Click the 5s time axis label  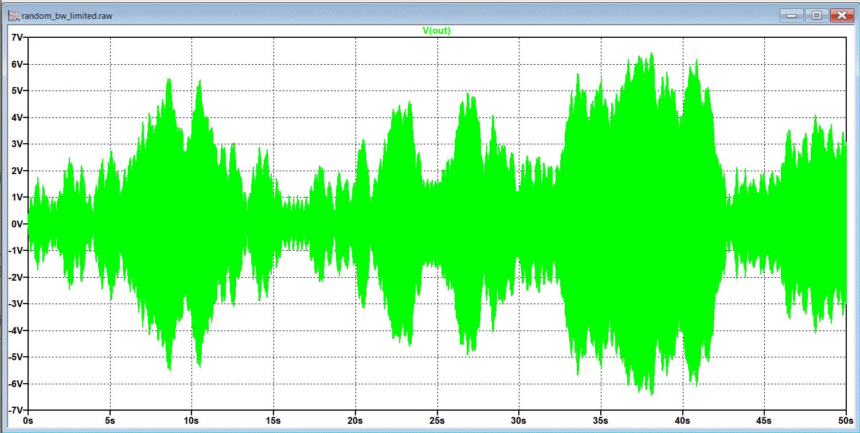(x=110, y=420)
